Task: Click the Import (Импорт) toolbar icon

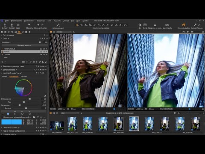Action: [5, 25]
